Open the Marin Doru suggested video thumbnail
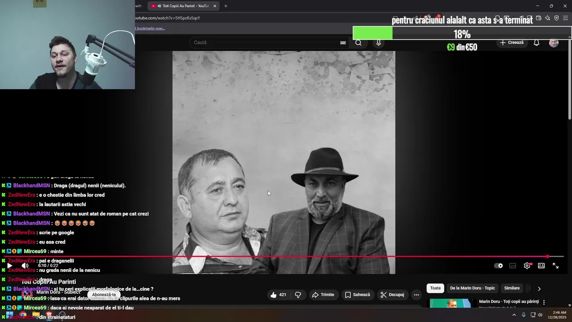Image resolution: width=572 pixels, height=322 pixels. point(452,303)
